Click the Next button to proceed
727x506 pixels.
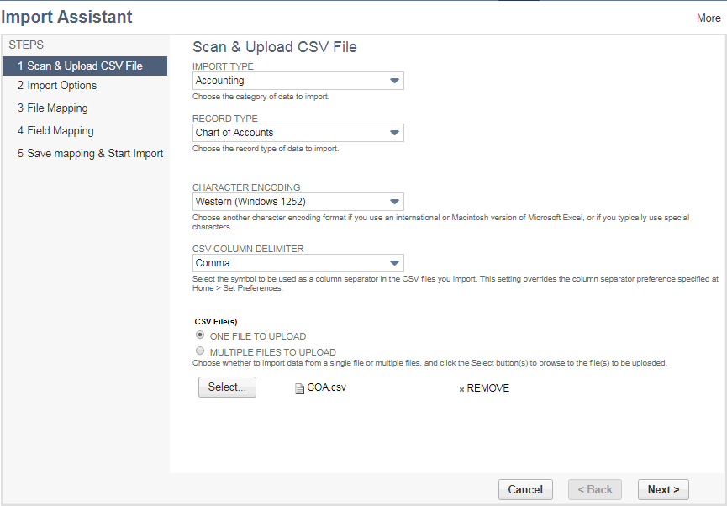point(663,489)
